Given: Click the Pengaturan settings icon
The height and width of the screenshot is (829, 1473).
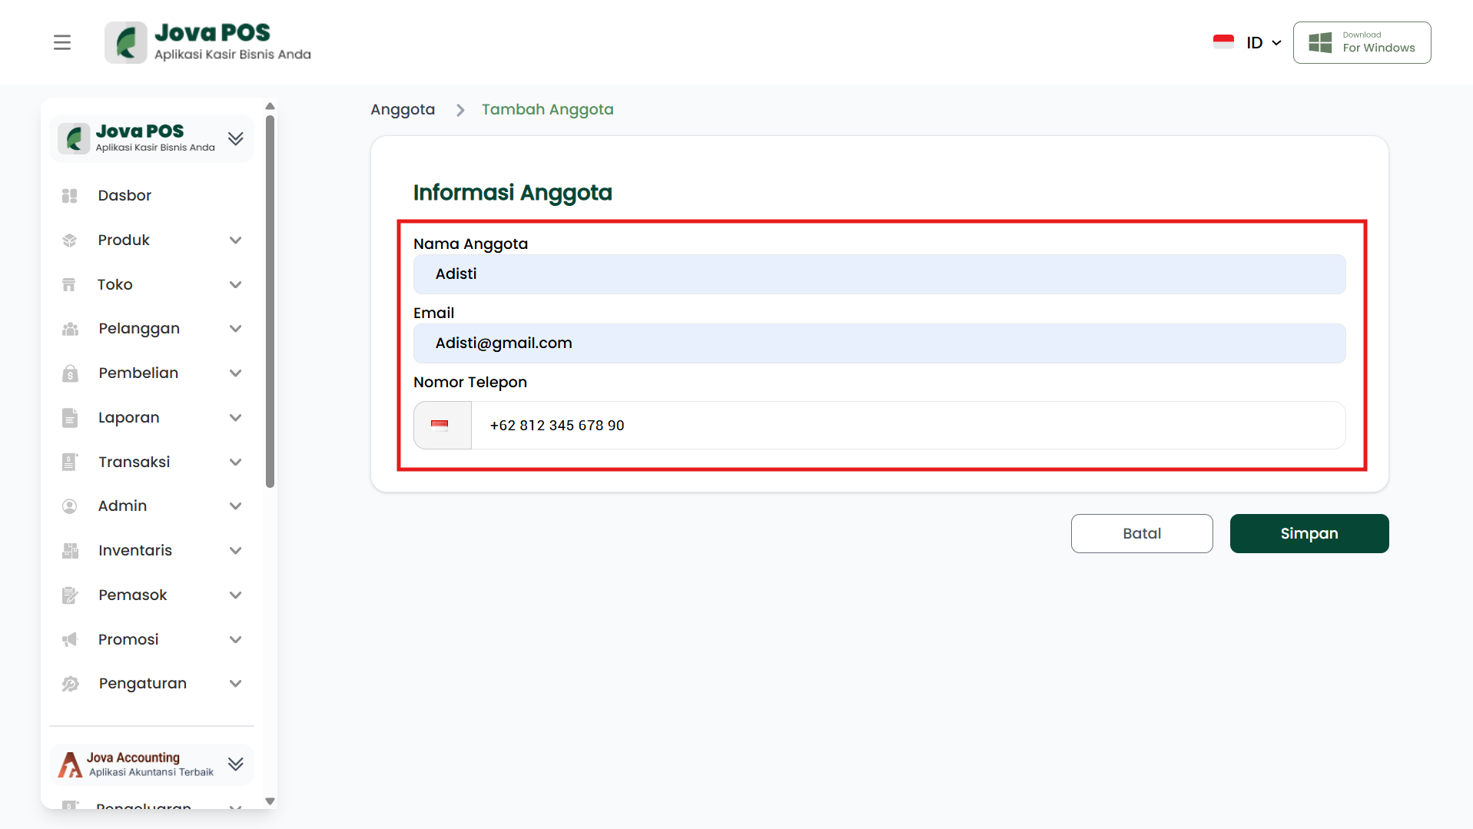Looking at the screenshot, I should pyautogui.click(x=70, y=684).
